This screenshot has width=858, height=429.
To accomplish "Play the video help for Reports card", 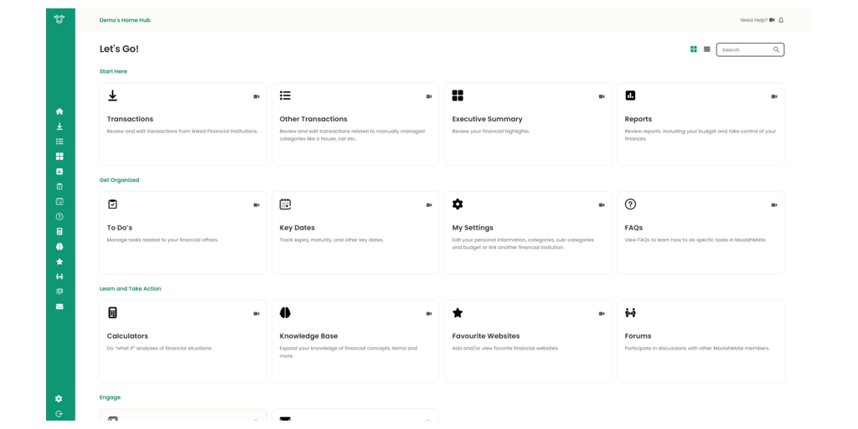I will pyautogui.click(x=774, y=96).
